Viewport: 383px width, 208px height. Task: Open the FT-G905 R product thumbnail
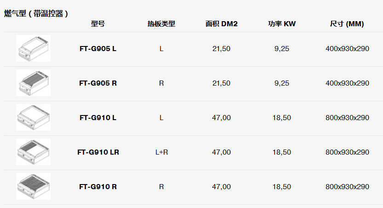point(33,83)
